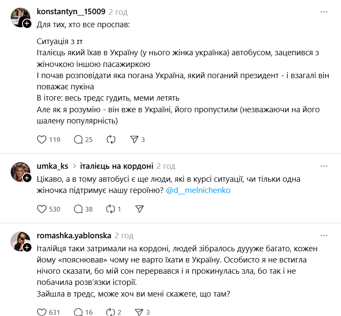Follow umka_ks via avatar plus badge
This screenshot has height=316, width=341.
(x=27, y=178)
